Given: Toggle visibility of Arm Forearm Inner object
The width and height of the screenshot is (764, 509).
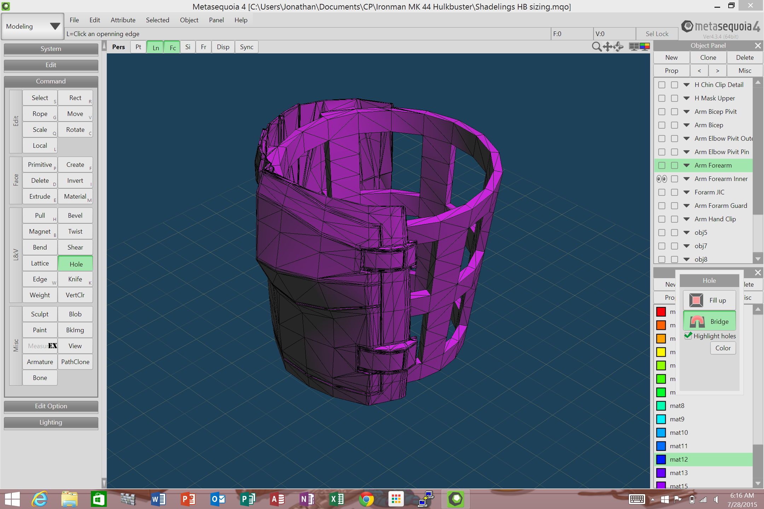Looking at the screenshot, I should [x=662, y=179].
